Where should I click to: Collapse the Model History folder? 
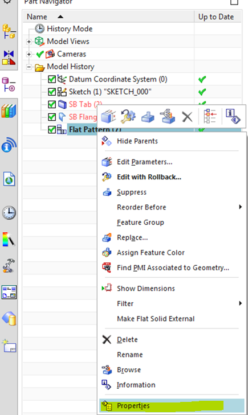29,67
